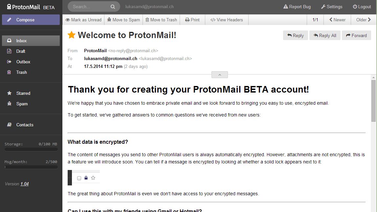Go to the Newer message
Viewport: 377px width, 212px height.
click(x=337, y=20)
